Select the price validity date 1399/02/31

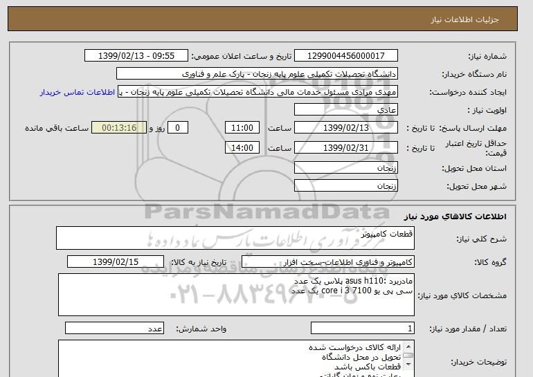tap(345, 148)
